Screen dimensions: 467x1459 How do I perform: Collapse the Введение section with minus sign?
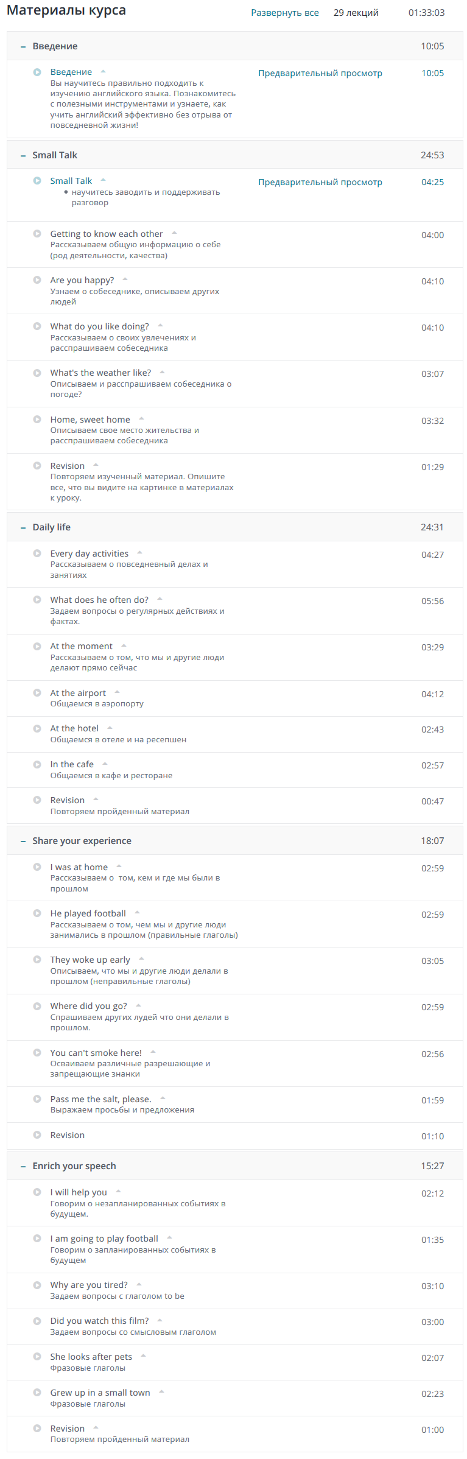[23, 46]
